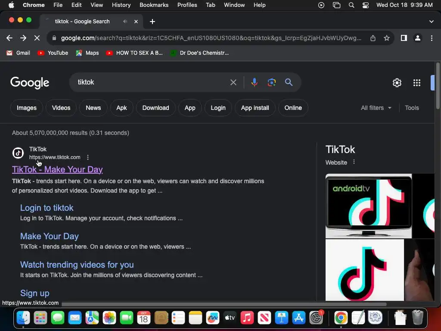Expand the All filters dropdown
The image size is (441, 331).
tap(376, 108)
